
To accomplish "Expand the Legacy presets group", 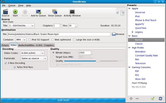I will click(x=133, y=32).
